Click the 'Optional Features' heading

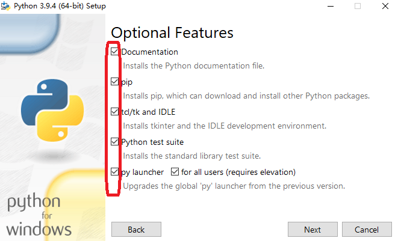coord(172,32)
